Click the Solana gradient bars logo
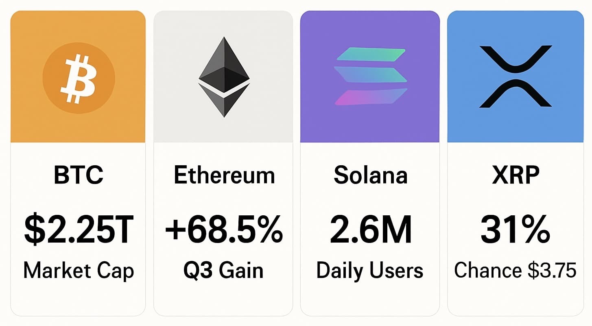592x326 pixels. 370,77
